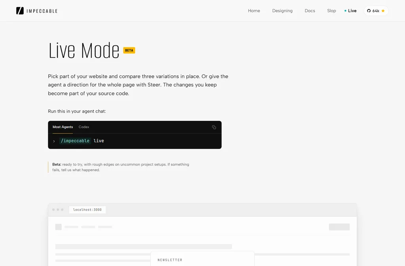
Task: Click the IMPECCABLE wordmark
Action: click(x=42, y=11)
